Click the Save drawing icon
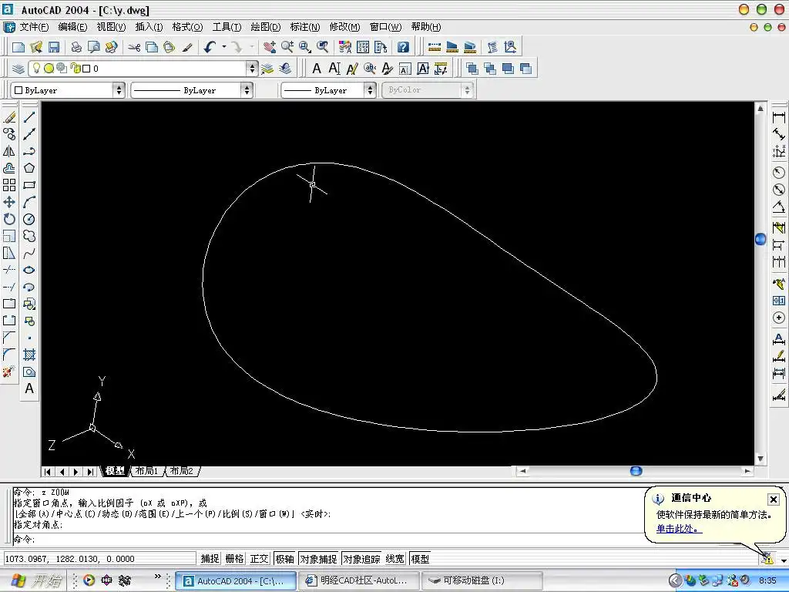The image size is (789, 592). pos(54,47)
